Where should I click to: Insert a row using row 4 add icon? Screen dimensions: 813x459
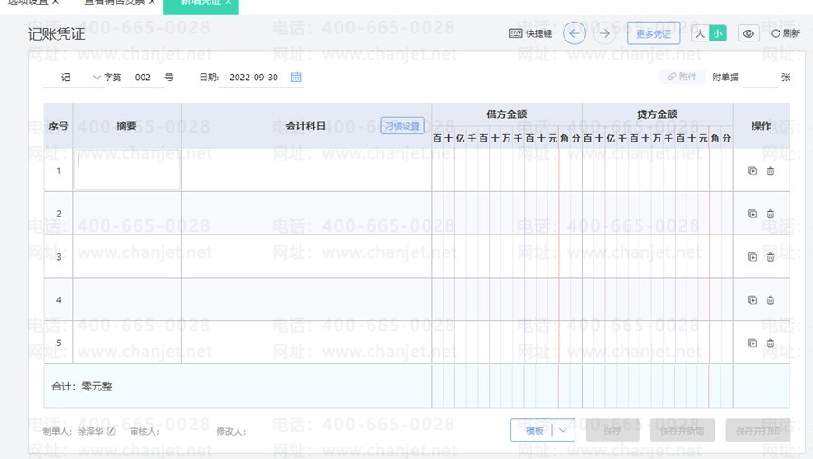752,299
